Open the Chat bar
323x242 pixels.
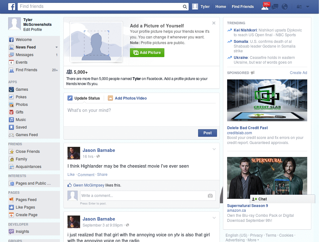282,199
